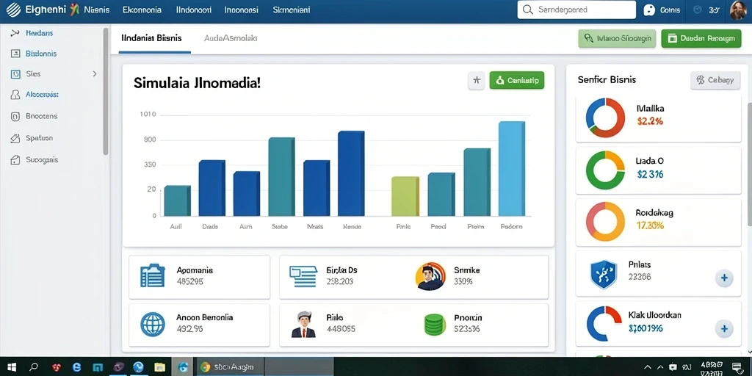
Task: Click the Chrome Sbc Augim taskbar button
Action: tap(229, 367)
